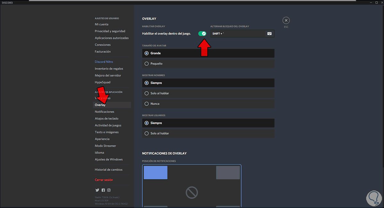The image size is (384, 208).
Task: Open Aplicaciones autorizadas section
Action: point(112,38)
